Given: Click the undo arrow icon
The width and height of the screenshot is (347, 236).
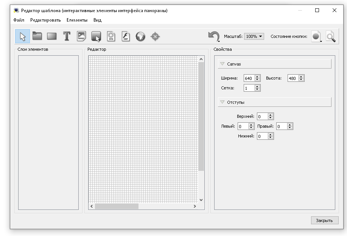Looking at the screenshot, I should click(x=213, y=36).
